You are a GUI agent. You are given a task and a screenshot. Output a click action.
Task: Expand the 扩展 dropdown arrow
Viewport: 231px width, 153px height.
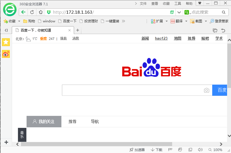[x=167, y=21]
